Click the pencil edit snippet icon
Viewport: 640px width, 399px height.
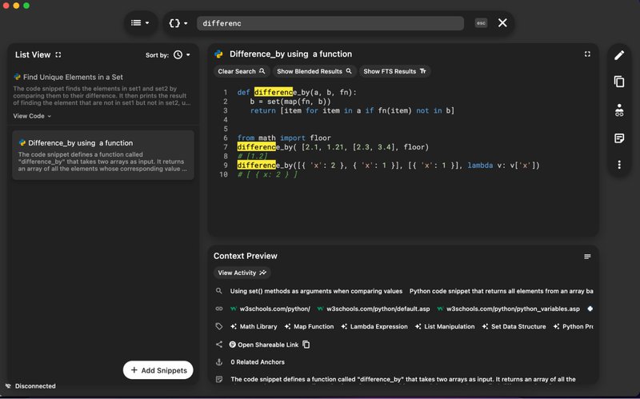tap(618, 55)
